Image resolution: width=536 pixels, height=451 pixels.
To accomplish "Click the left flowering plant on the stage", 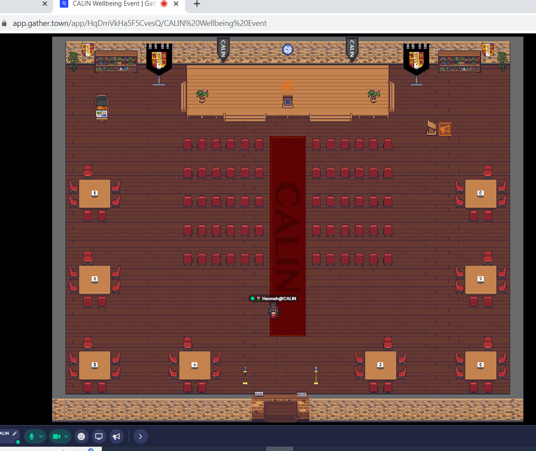I will point(202,95).
